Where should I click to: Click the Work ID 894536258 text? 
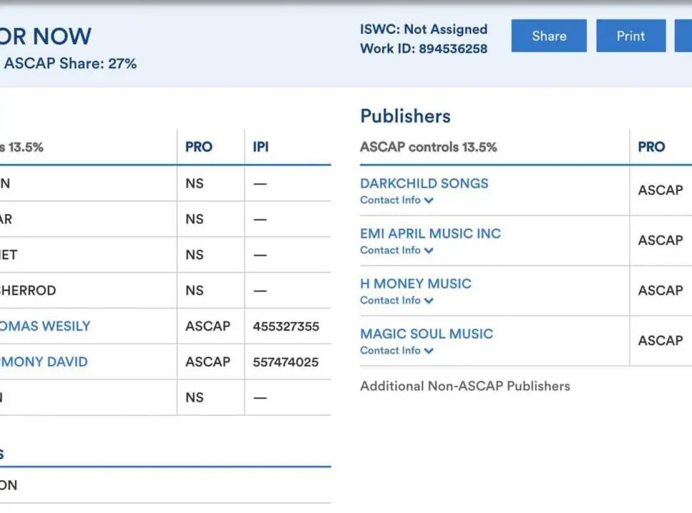click(x=424, y=48)
